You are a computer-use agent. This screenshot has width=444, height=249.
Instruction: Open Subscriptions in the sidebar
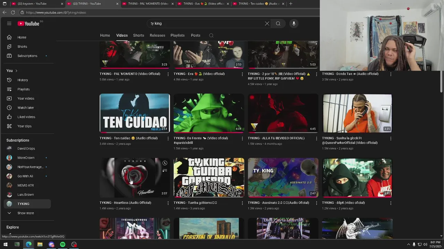[x=28, y=56]
